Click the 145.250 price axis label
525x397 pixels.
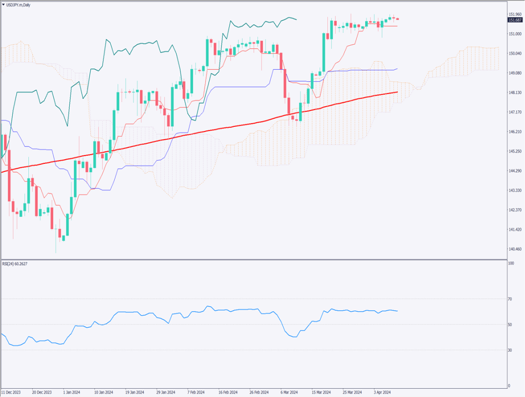(x=515, y=151)
